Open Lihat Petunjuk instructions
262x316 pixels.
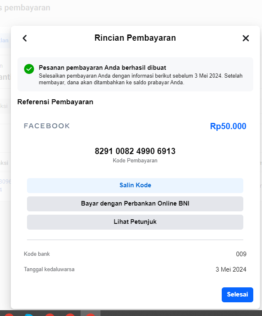[x=135, y=222]
